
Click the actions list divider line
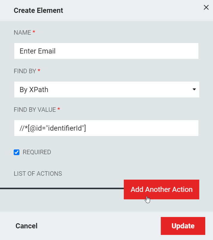(x=62, y=188)
